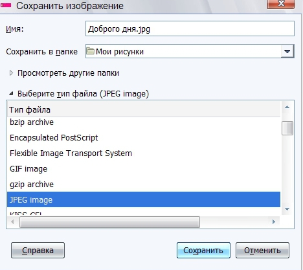Image resolution: width=303 pixels, height=270 pixels.
Task: Choose Flexible Image Transport System type
Action: pyautogui.click(x=144, y=153)
